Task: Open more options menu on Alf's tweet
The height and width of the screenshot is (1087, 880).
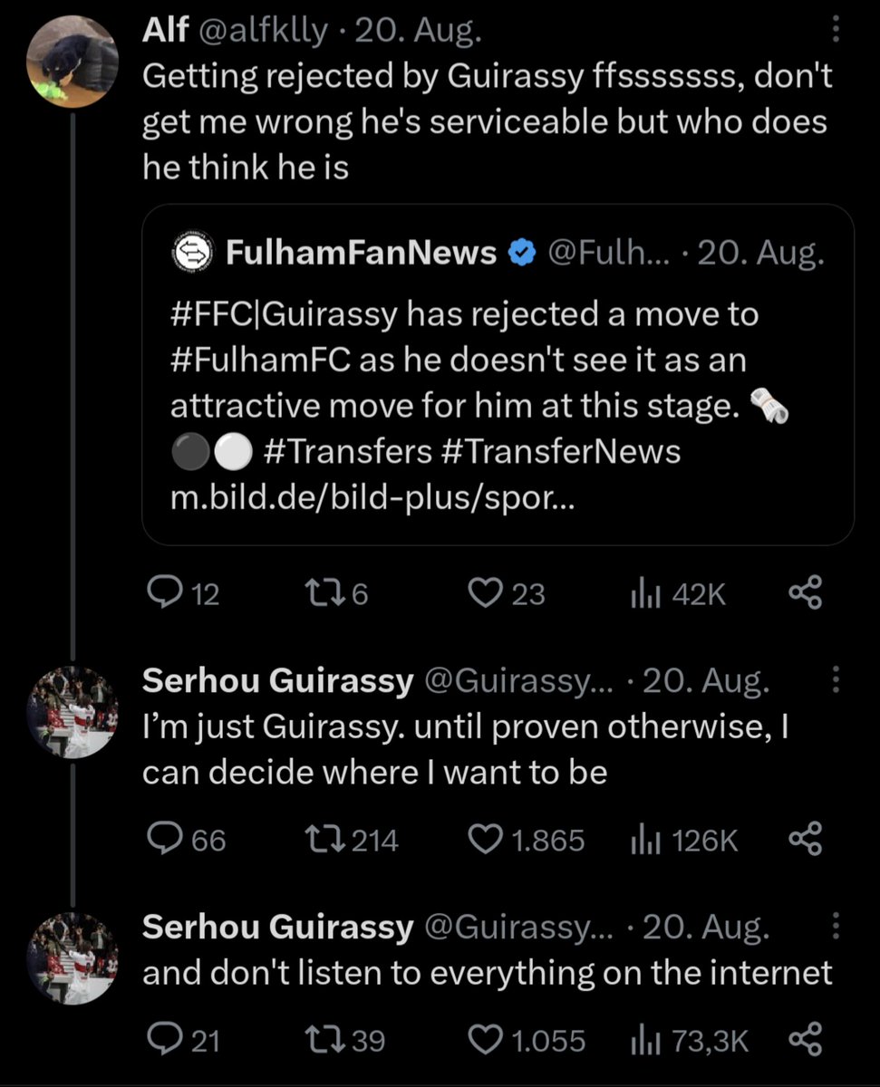Action: [x=835, y=34]
